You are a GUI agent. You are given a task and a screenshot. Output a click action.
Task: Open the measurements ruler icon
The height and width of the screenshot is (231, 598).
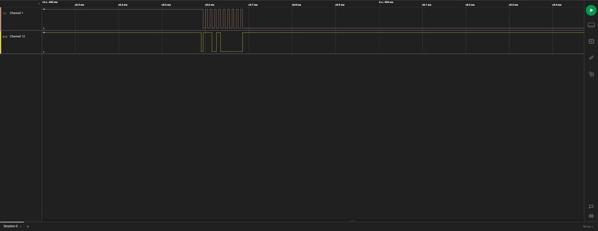coord(591,57)
